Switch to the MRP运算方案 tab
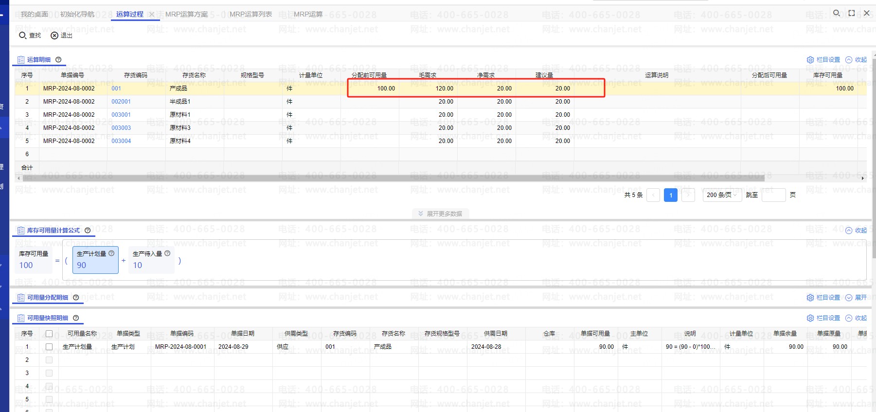 [186, 14]
